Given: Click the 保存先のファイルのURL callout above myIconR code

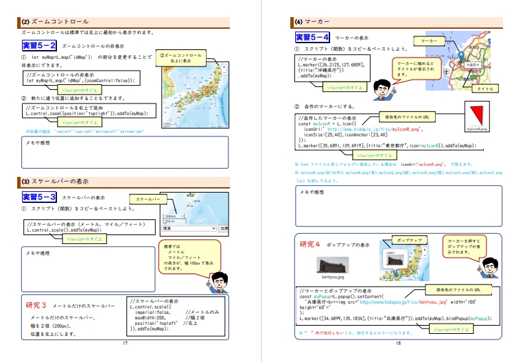Looking at the screenshot, I should point(407,117).
